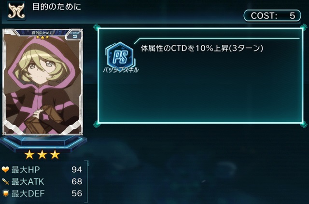Click the card's title banner 目的のために
309x204 pixels.
click(42, 33)
